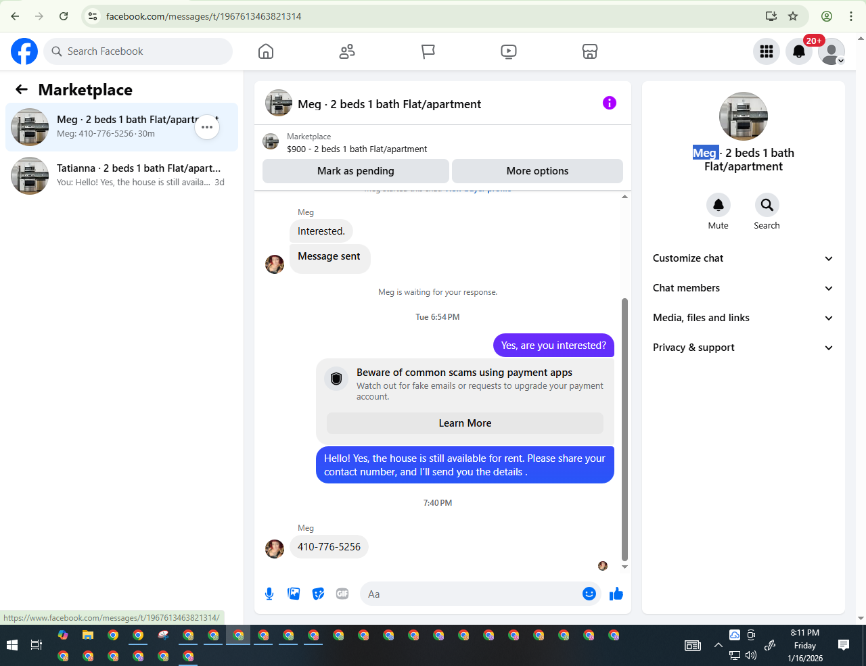
Task: Click the back arrow beside Marketplace
Action: 22,89
